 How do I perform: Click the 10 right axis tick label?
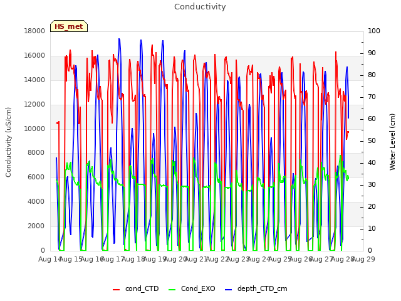point(372,228)
